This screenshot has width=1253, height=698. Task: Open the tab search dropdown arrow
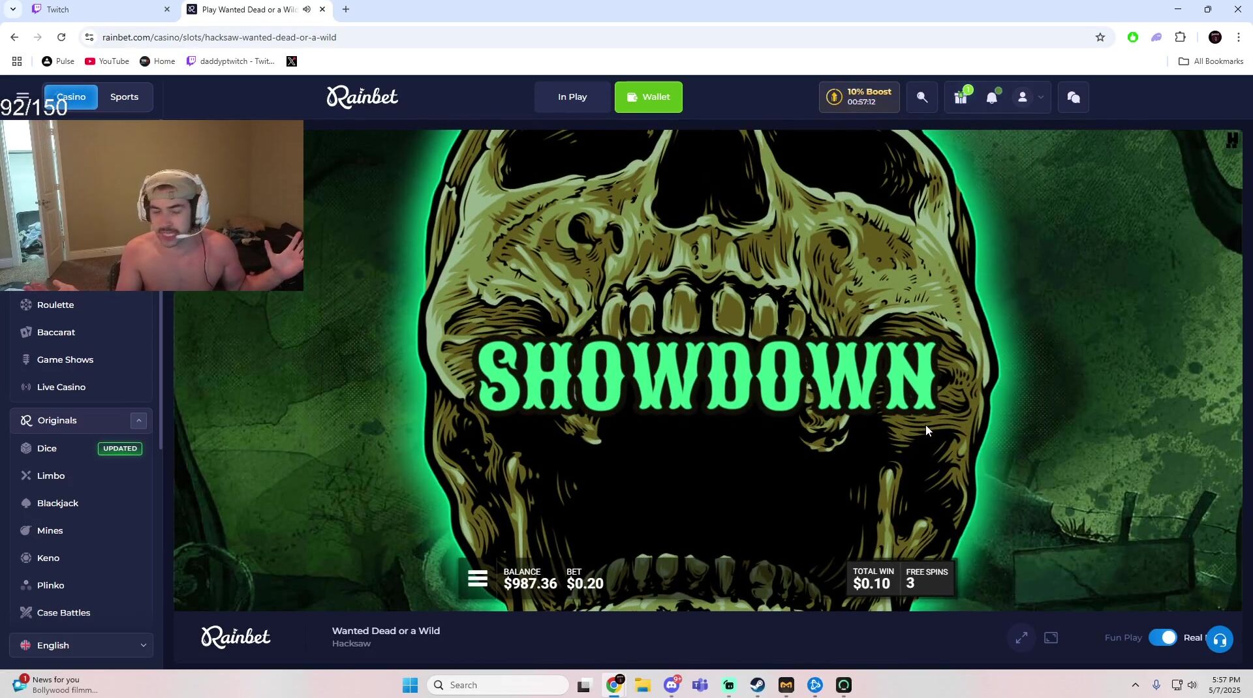pos(12,9)
